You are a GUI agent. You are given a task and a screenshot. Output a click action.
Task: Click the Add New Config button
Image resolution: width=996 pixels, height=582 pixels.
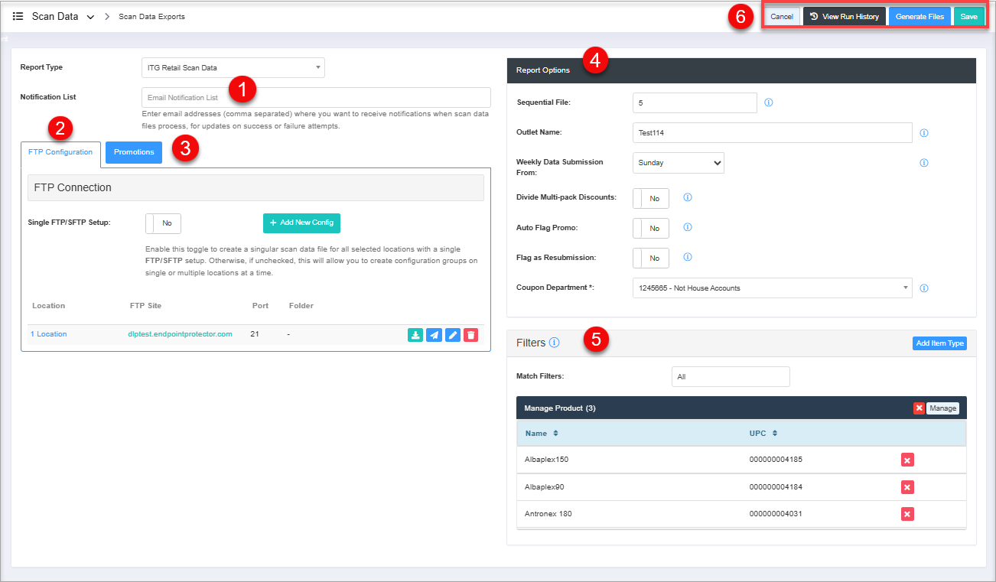point(301,223)
